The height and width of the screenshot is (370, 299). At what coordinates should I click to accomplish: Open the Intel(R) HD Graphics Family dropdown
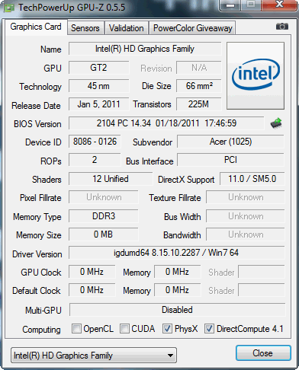click(x=94, y=356)
